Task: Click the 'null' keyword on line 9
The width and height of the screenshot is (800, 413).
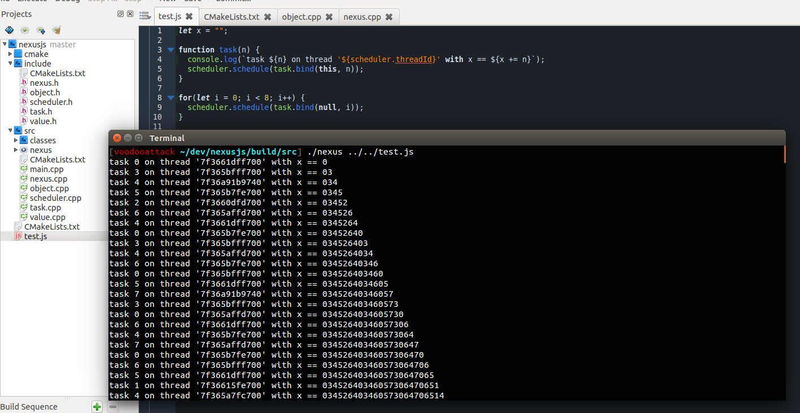Action: pyautogui.click(x=327, y=107)
